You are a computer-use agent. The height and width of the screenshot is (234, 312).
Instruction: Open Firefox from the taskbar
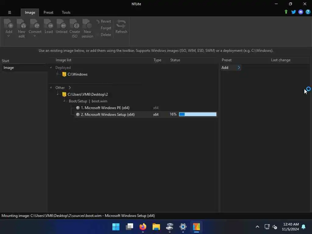pos(143,227)
